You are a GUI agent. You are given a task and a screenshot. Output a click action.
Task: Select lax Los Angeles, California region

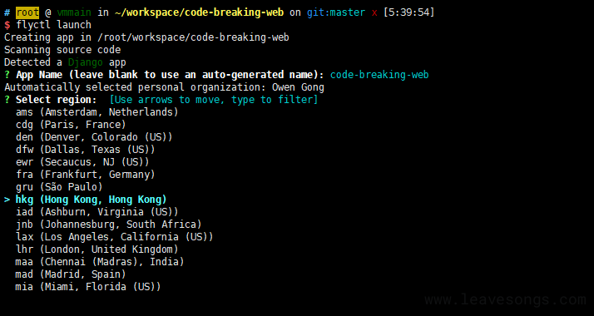[115, 237]
